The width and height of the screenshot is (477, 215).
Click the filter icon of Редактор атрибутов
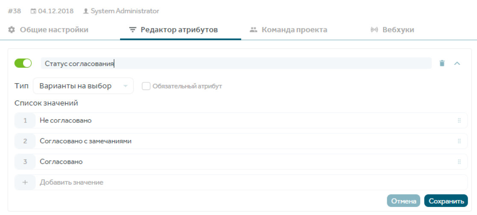click(132, 30)
